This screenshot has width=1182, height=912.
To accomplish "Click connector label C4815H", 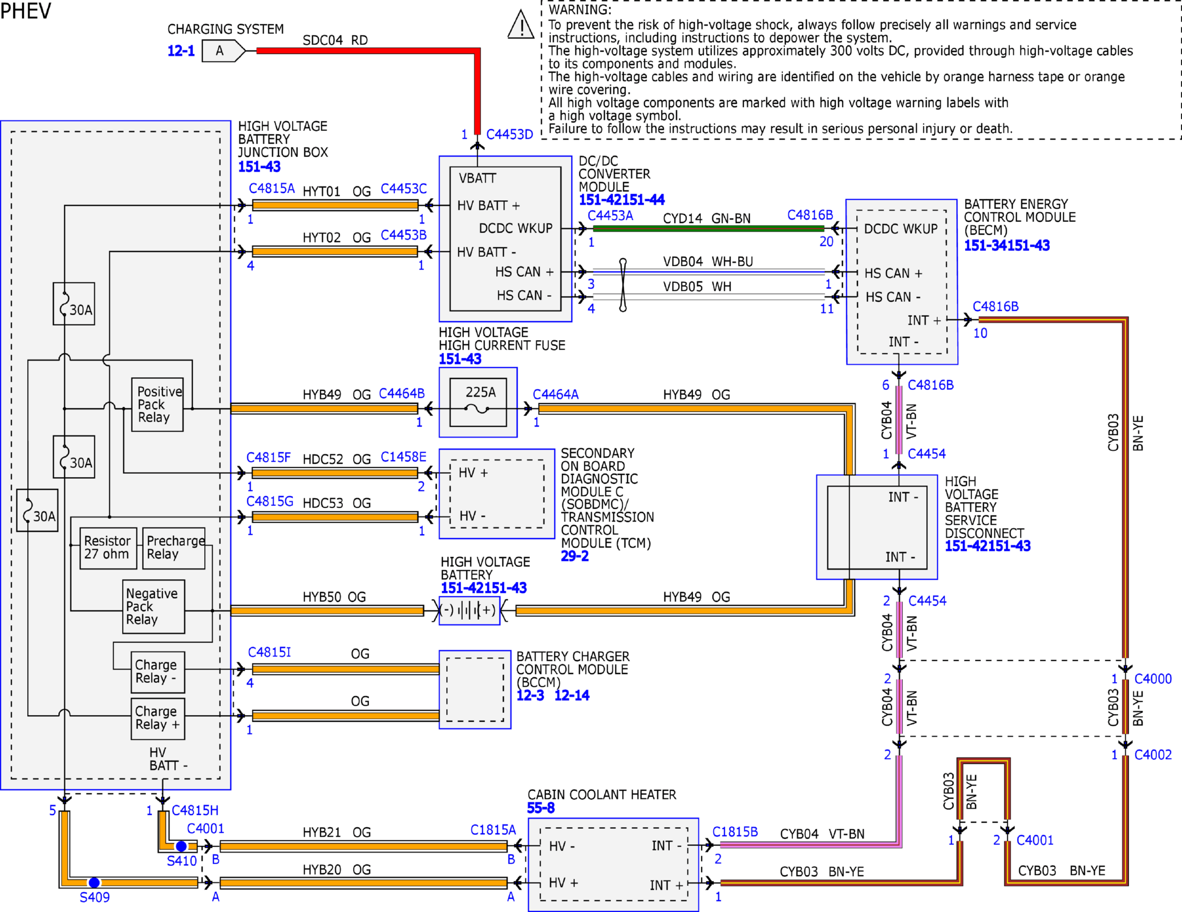I will coord(195,810).
